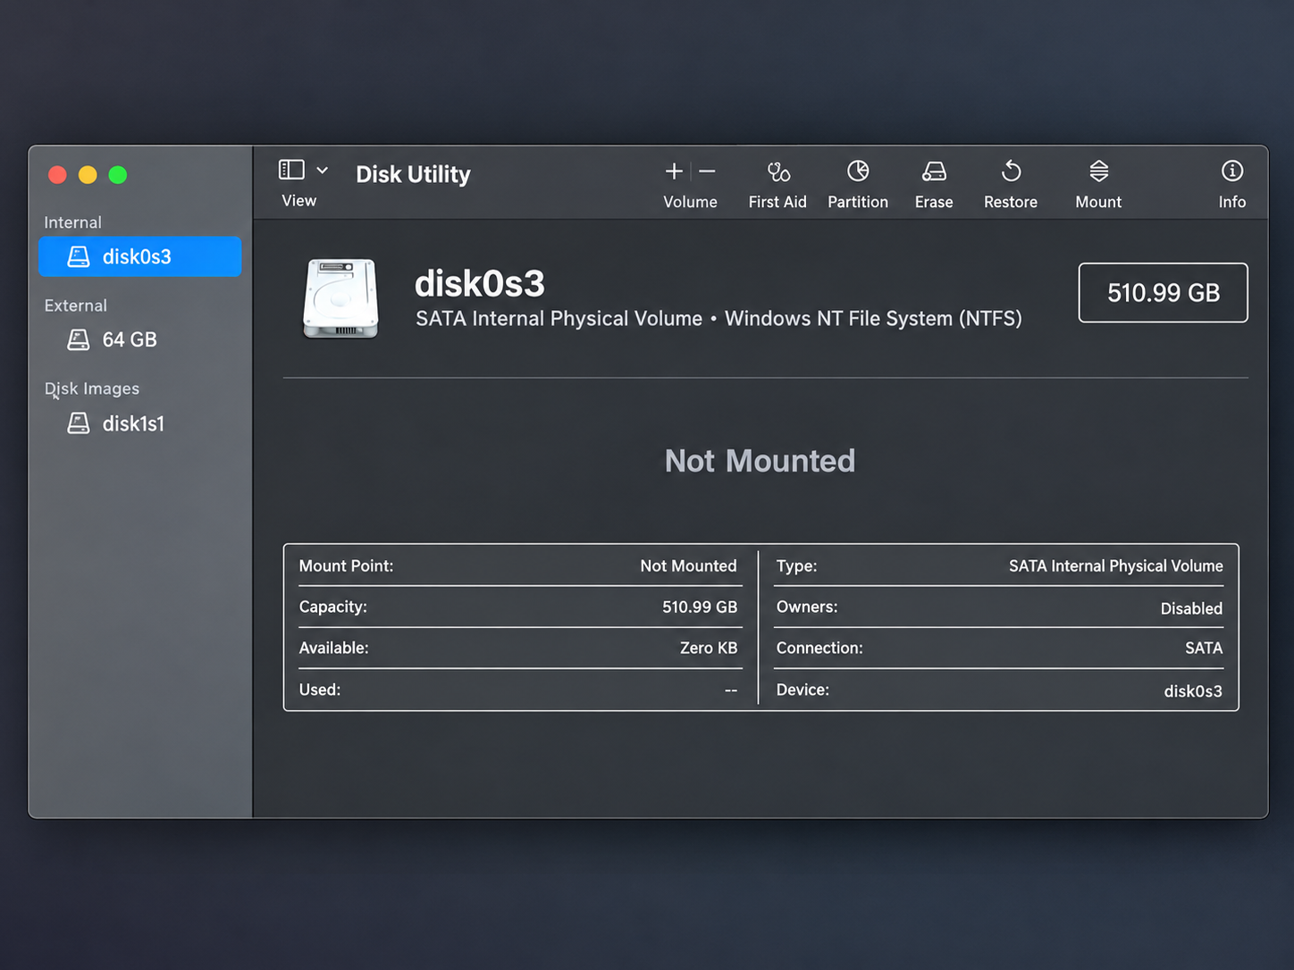Click the Used value dashes
Screen dimensions: 1294x970
tap(731, 690)
